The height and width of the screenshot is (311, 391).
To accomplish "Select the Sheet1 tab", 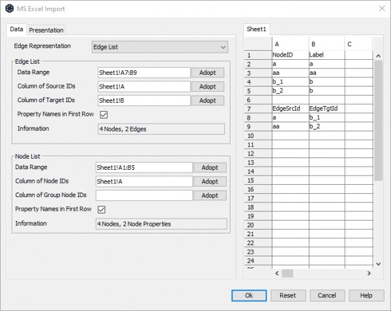I will coord(256,29).
